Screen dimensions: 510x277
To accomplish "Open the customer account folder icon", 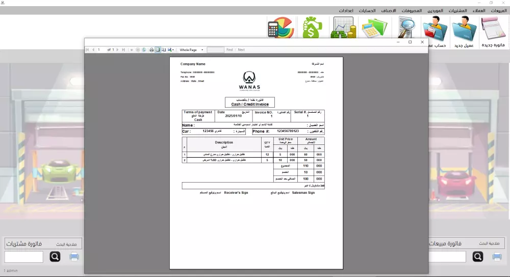I will [435, 28].
